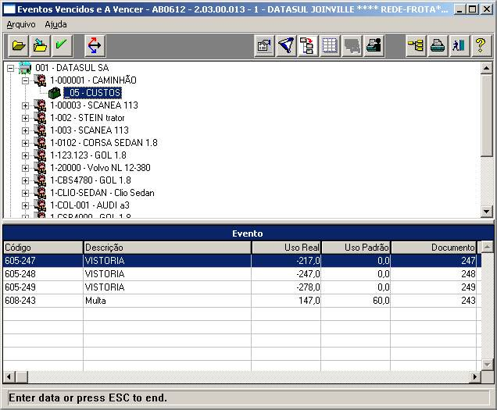The image size is (497, 410).
Task: Click the Documento column header
Action: [434, 248]
